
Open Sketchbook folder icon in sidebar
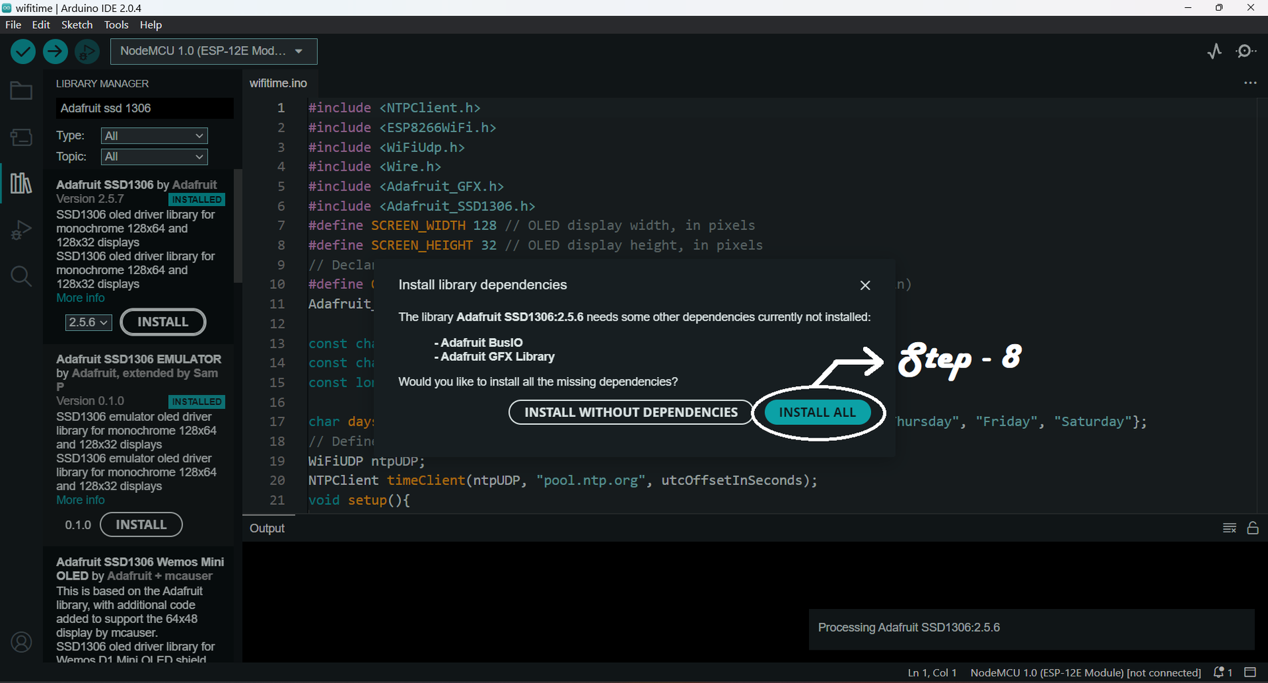pyautogui.click(x=21, y=91)
